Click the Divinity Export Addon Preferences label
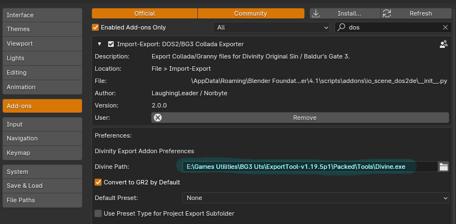 pos(144,151)
